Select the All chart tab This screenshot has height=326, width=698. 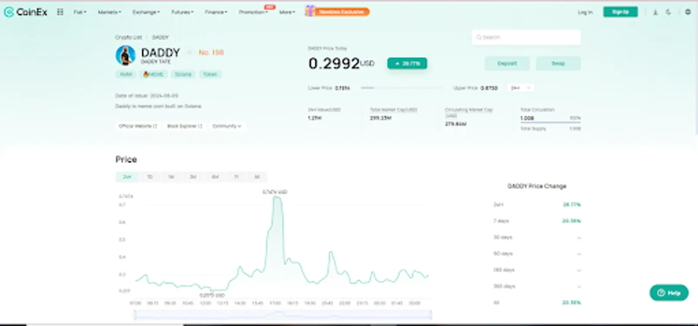pos(257,177)
